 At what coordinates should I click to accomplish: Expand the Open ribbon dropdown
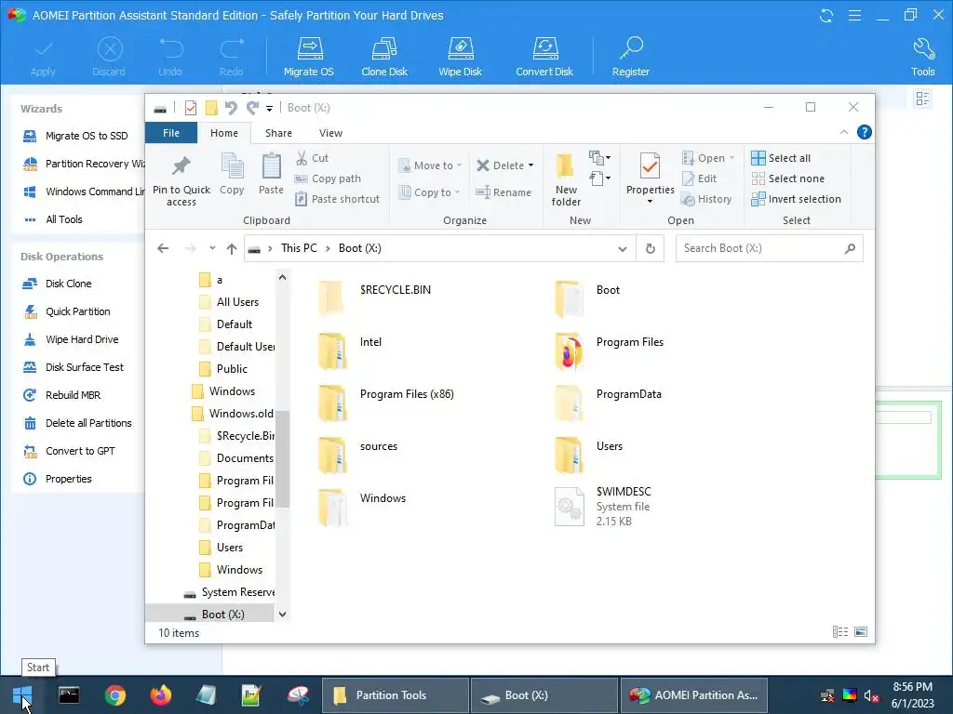click(x=732, y=158)
